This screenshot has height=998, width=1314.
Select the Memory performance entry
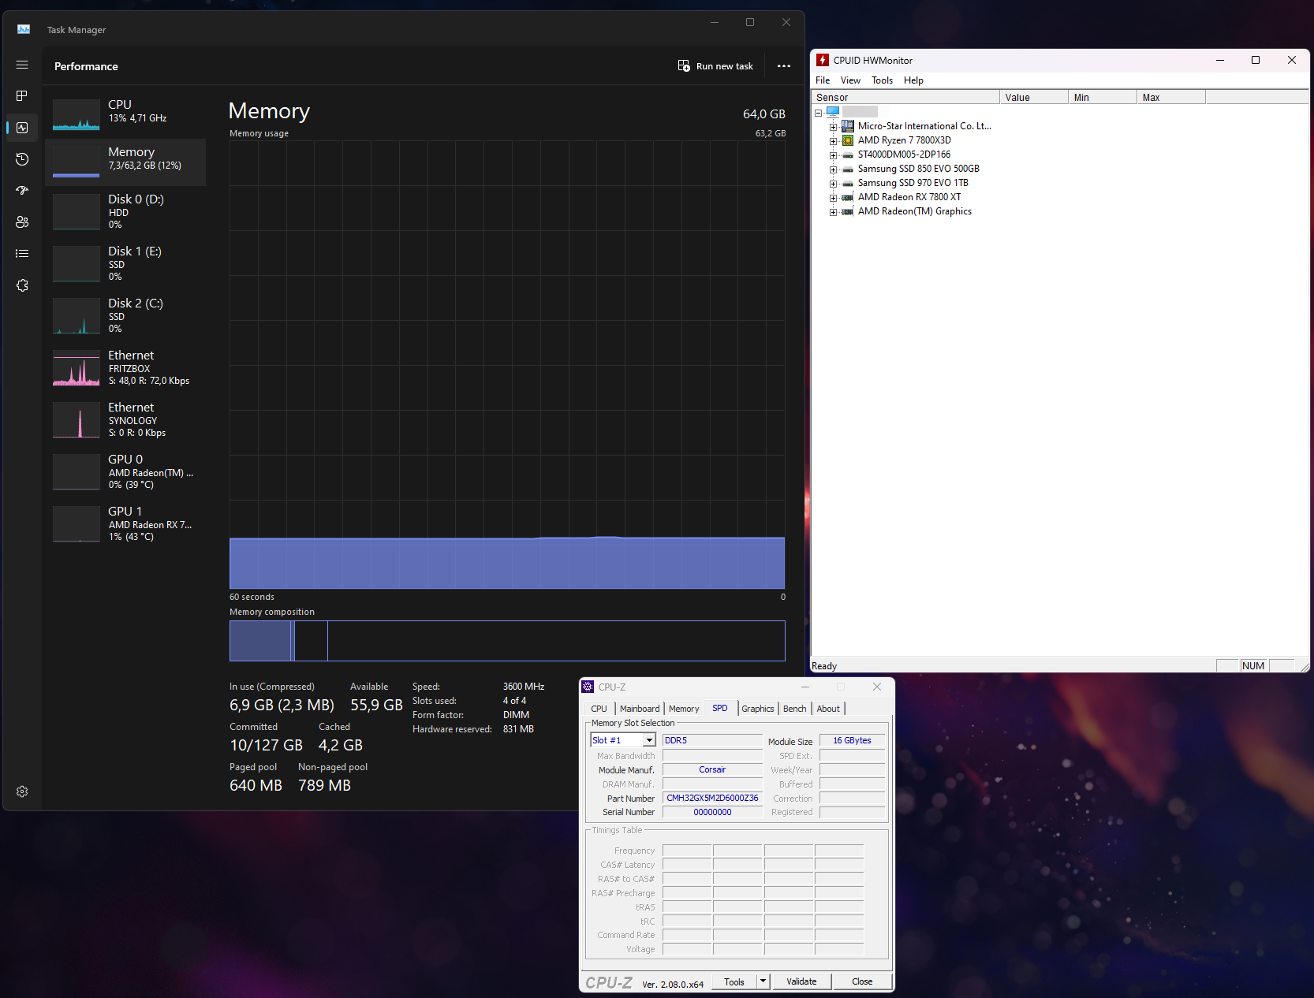(x=125, y=162)
